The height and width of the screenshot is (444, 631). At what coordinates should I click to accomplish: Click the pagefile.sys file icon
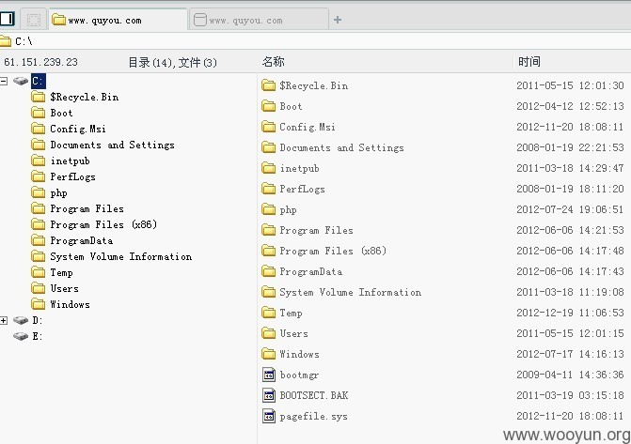pos(269,416)
